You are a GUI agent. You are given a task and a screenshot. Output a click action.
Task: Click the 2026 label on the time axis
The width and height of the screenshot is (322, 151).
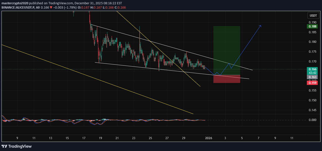click(209, 138)
